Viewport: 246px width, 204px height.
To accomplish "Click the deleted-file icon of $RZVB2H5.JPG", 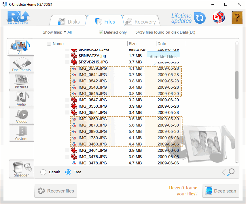I will [74, 62].
